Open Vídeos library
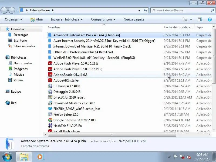Viewport: 216px width, 162px height. pyautogui.click(x=18, y=80)
